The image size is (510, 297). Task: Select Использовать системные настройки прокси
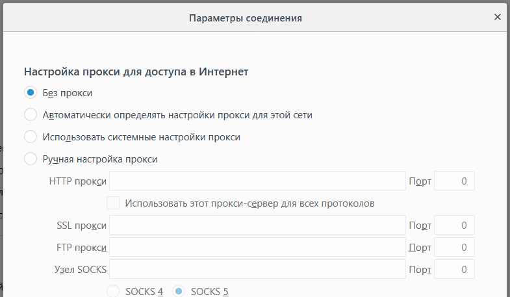[x=31, y=136]
